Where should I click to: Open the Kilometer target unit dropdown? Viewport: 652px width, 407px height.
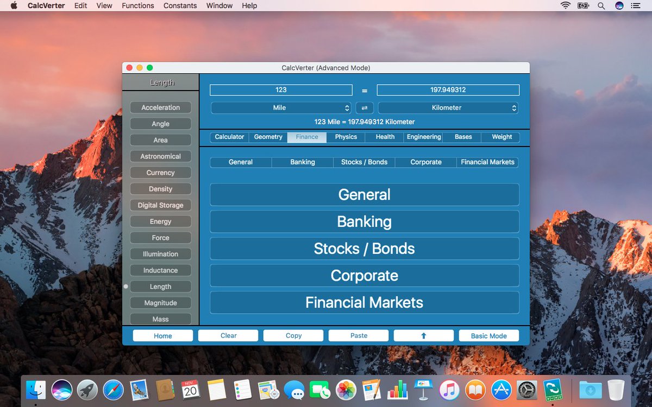448,108
